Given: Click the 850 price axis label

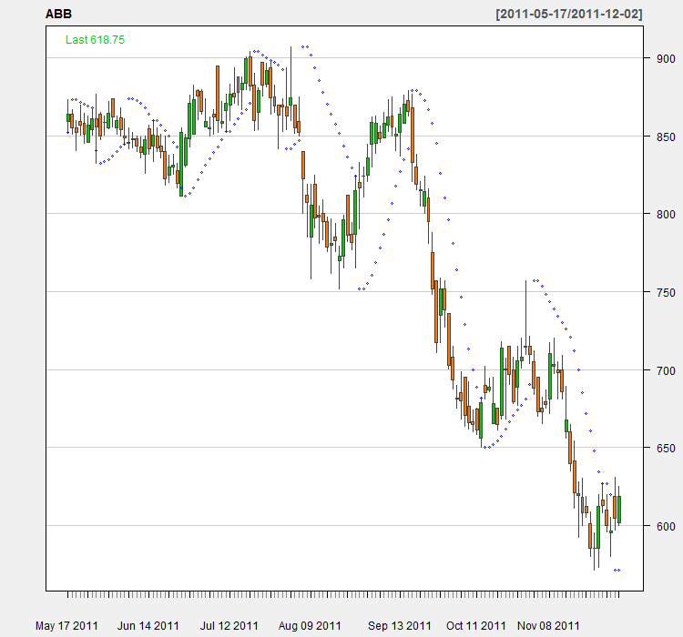Looking at the screenshot, I should coord(662,136).
